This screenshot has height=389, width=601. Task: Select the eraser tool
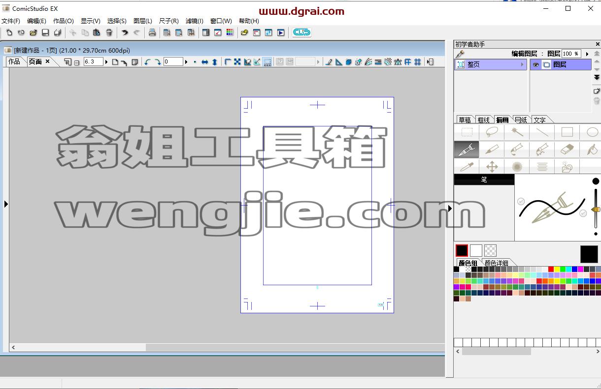(567, 149)
